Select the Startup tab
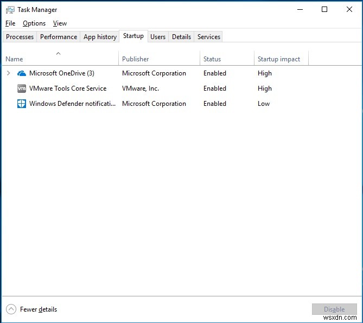 click(x=133, y=36)
